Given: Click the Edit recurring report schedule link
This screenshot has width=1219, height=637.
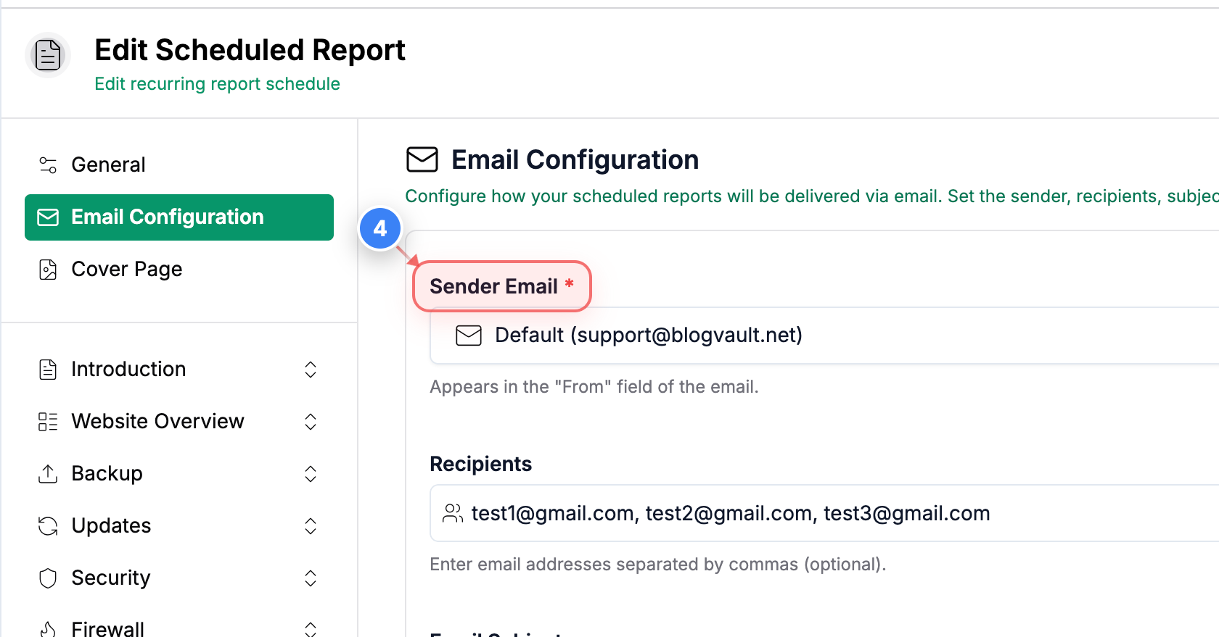Looking at the screenshot, I should tap(217, 84).
